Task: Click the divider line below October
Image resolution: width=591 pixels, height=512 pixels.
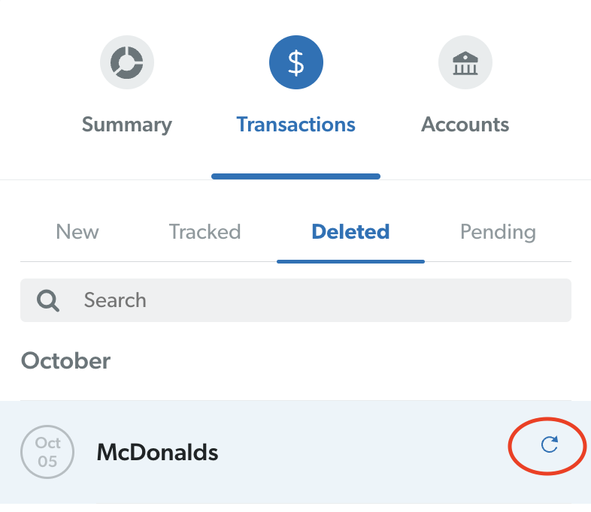Action: (x=295, y=400)
